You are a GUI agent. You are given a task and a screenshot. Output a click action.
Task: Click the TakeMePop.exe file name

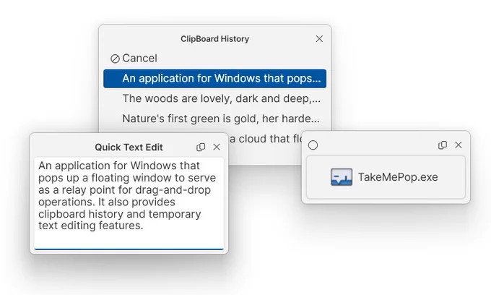tap(398, 177)
